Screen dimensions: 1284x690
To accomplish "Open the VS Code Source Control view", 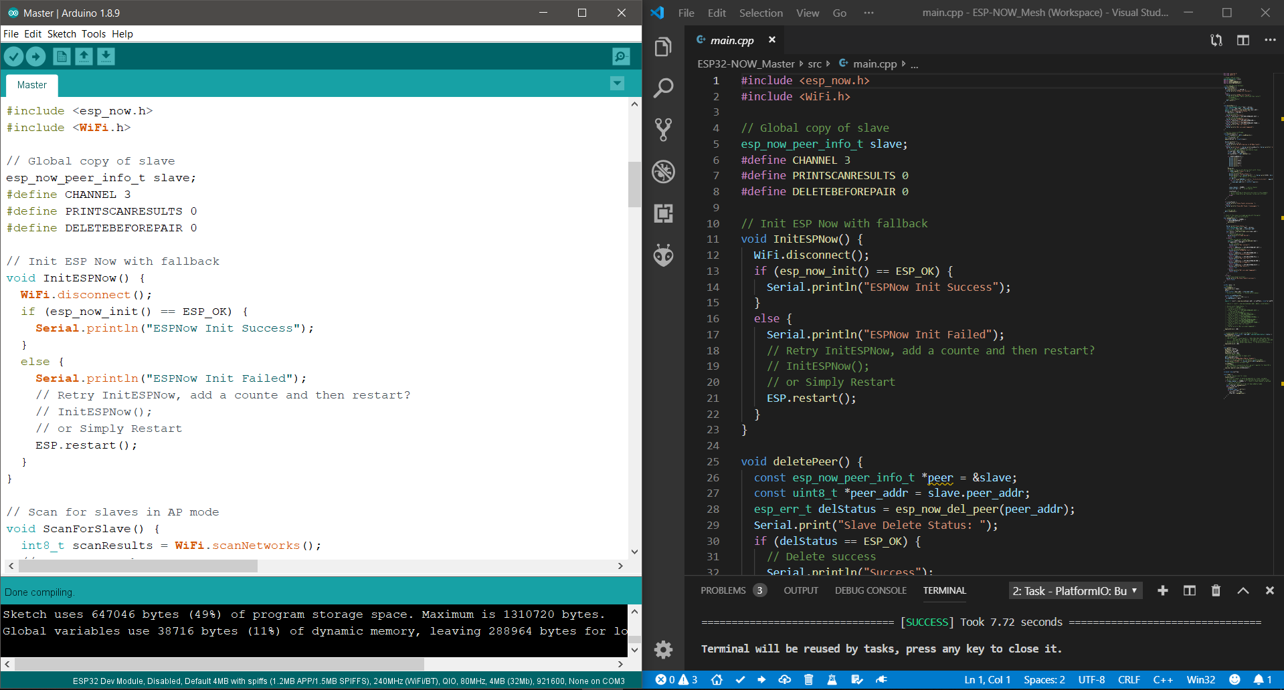I will click(x=663, y=130).
